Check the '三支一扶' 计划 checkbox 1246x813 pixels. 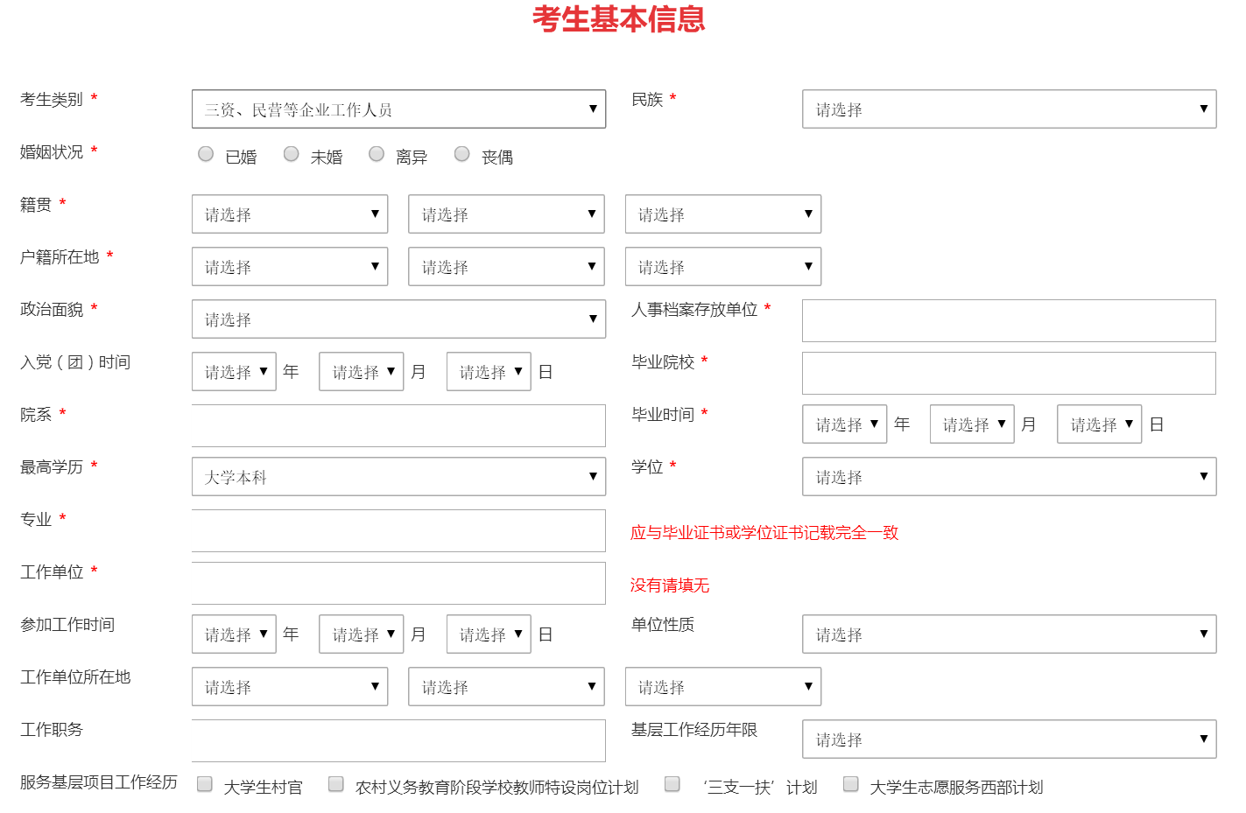point(672,784)
